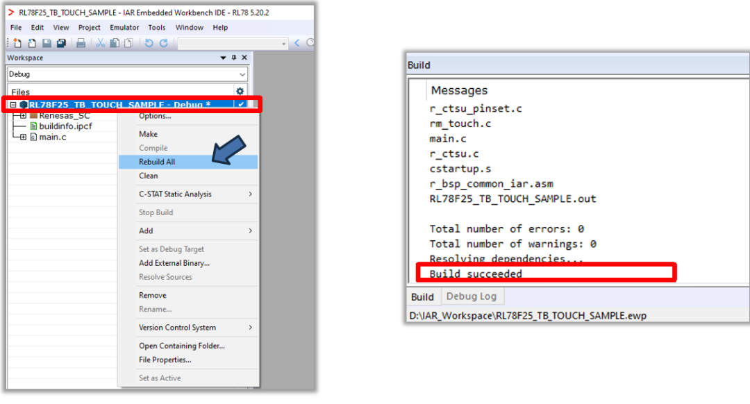
Task: Open the Project menu
Action: pyautogui.click(x=90, y=28)
